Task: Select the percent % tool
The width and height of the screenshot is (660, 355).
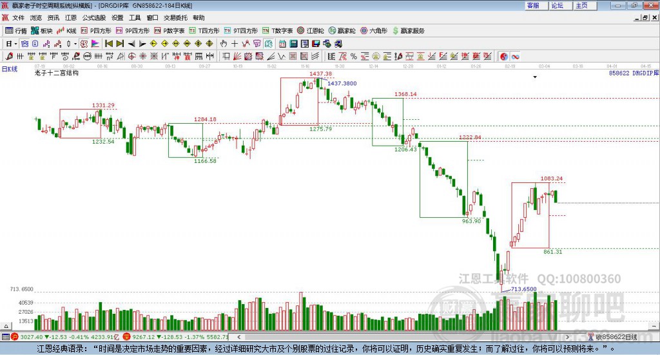Action: pyautogui.click(x=354, y=56)
